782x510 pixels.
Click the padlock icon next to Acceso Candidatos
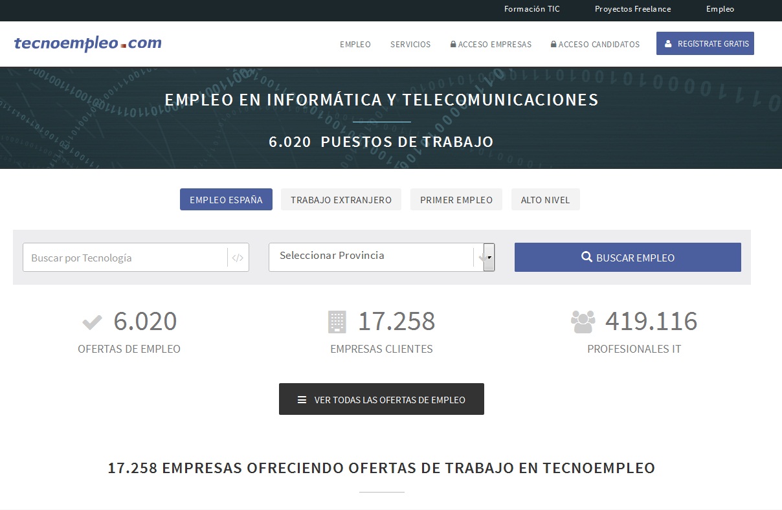(x=553, y=45)
